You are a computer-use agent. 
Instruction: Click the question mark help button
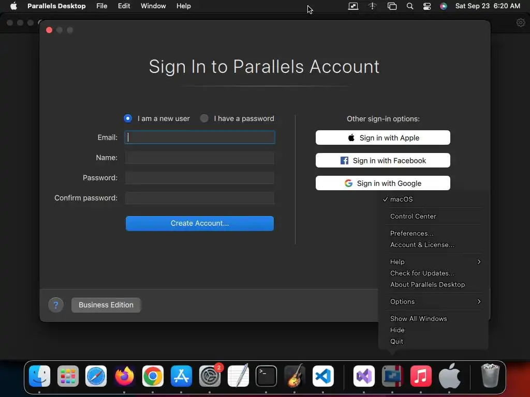click(x=56, y=305)
